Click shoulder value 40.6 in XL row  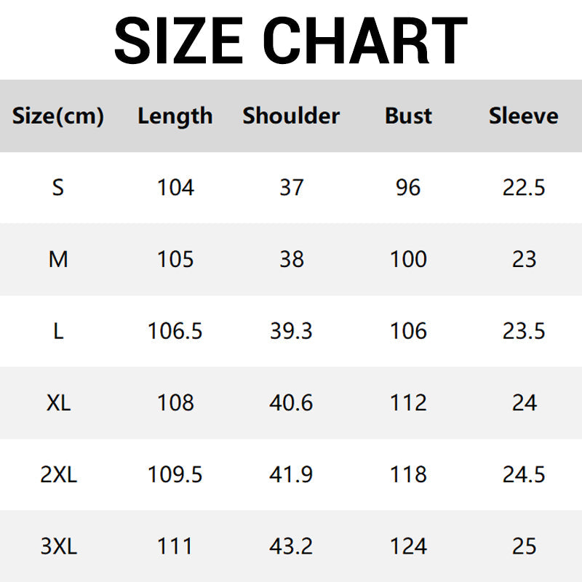[291, 402]
